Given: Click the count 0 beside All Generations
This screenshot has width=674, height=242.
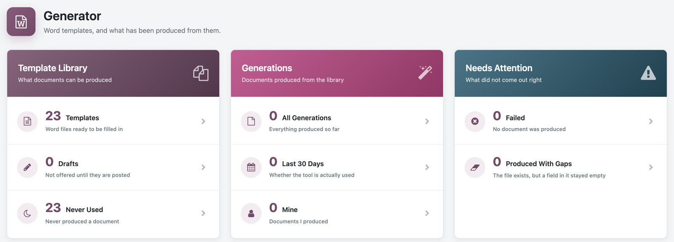Looking at the screenshot, I should point(273,116).
